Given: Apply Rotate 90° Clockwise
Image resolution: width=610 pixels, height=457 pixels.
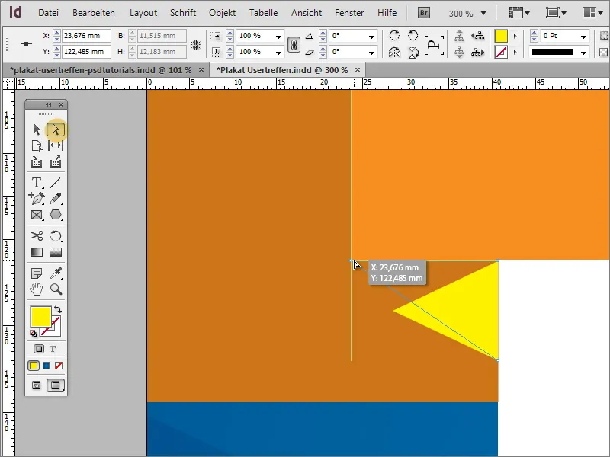Looking at the screenshot, I should [x=395, y=35].
